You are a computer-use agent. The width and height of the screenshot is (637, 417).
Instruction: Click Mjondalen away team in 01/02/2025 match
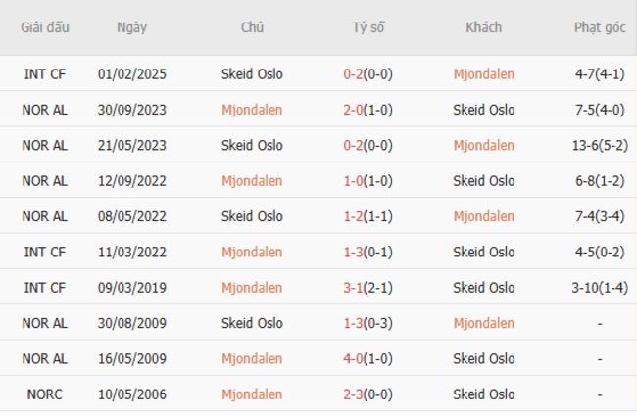click(483, 74)
